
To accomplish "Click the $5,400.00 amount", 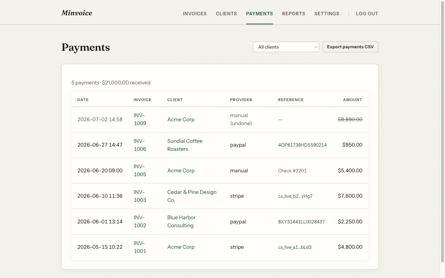I will pyautogui.click(x=350, y=170).
